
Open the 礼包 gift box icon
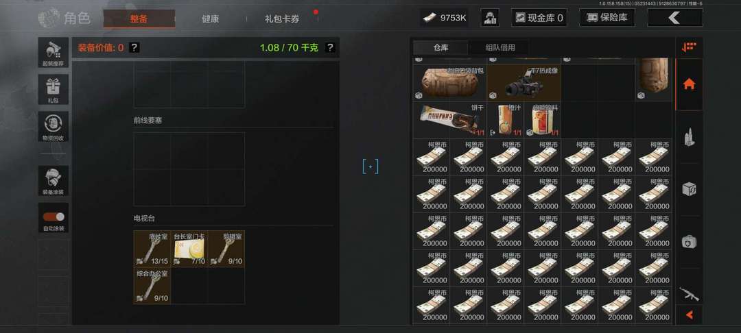[54, 90]
